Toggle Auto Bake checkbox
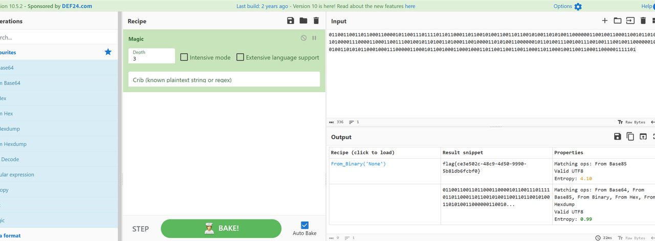Viewport: 655px width, 241px height. coord(305,225)
